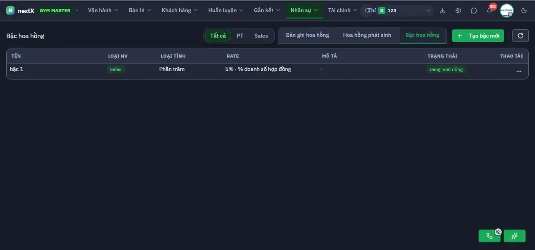
Task: Expand the Khách hàng menu
Action: click(180, 10)
